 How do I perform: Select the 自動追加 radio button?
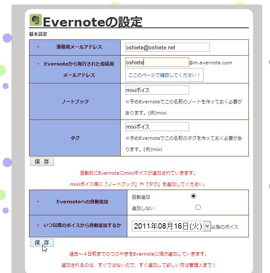click(x=193, y=196)
